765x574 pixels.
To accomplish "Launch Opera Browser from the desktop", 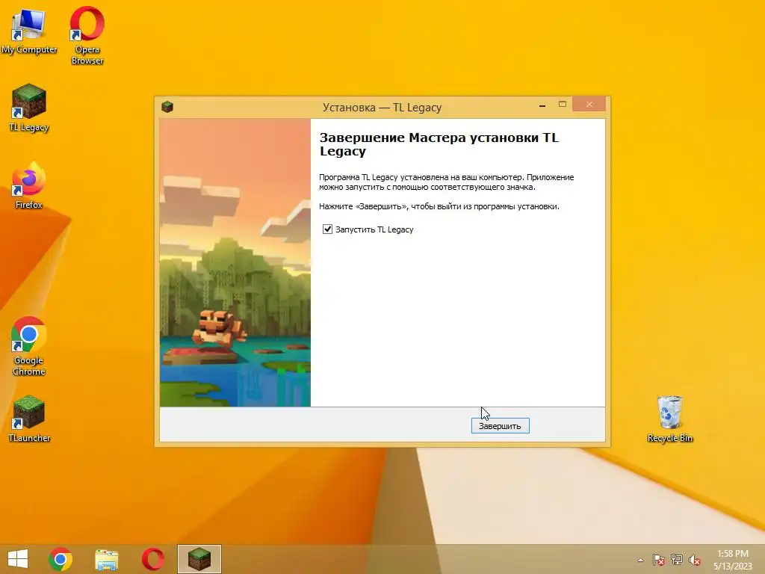I will [87, 35].
